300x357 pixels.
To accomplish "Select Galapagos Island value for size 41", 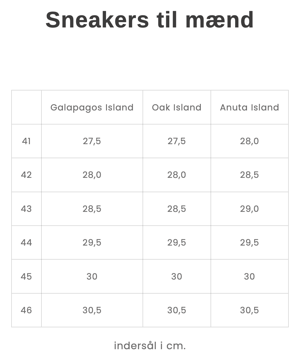I will [x=92, y=141].
